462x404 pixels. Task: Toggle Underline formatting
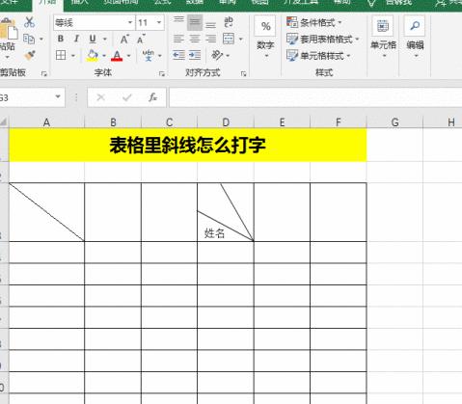(93, 39)
